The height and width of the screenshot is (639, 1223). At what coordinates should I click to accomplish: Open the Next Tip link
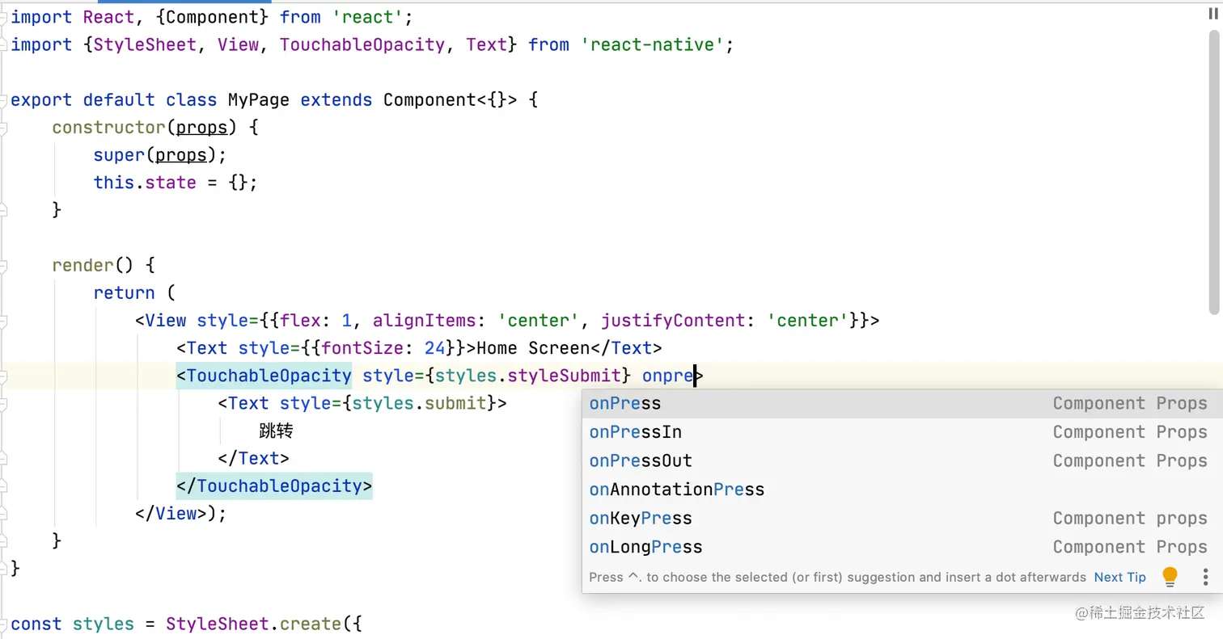coord(1119,577)
